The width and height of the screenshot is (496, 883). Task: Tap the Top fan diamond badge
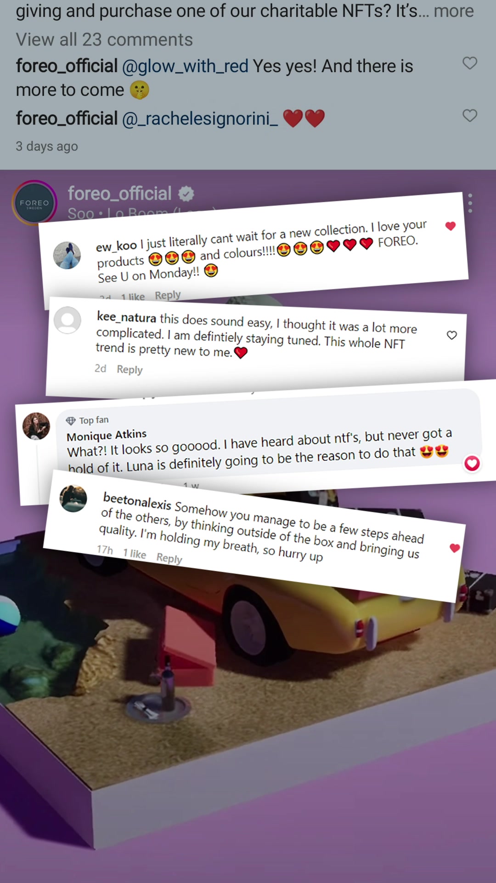pos(71,421)
